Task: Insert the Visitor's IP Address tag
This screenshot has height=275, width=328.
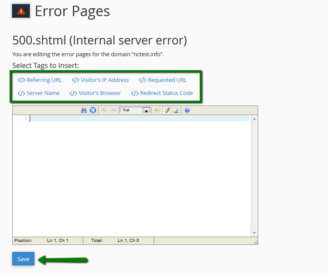Action: click(x=100, y=80)
